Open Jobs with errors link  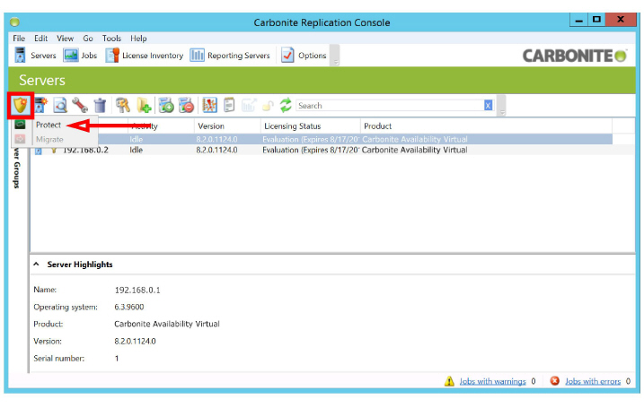tap(593, 381)
